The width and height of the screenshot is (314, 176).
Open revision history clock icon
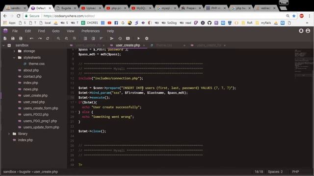120,38
